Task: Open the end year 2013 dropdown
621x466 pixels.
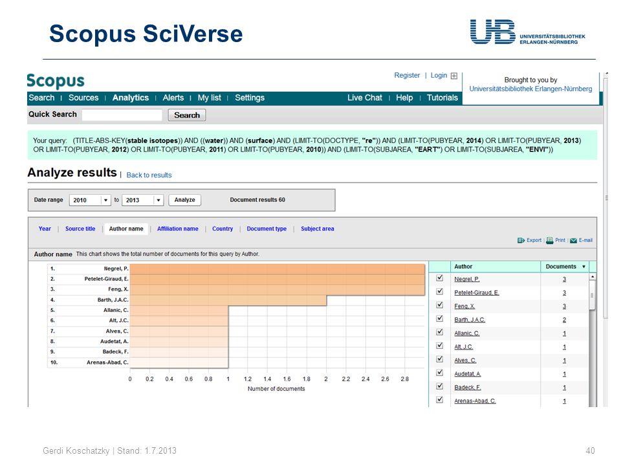Action: point(158,200)
